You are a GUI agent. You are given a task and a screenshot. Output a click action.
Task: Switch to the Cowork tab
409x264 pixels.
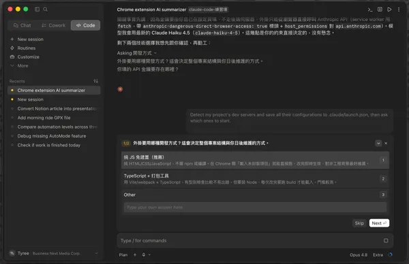tap(53, 25)
